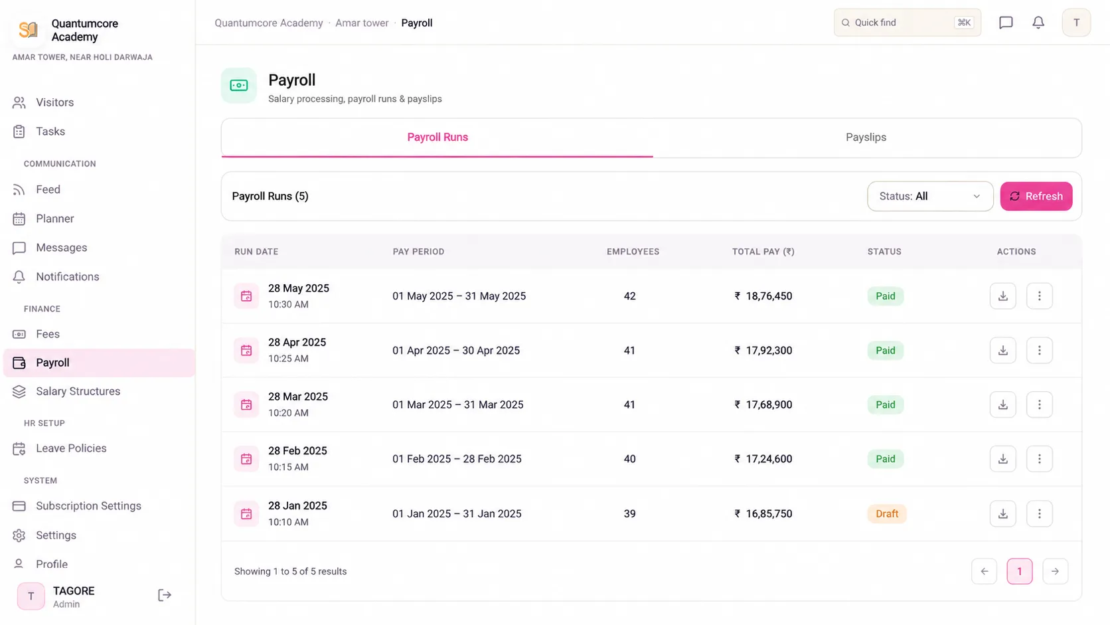Click pay period 01 Mar 2025 – 31 Mar 2025
The image size is (1110, 625).
pyautogui.click(x=458, y=404)
